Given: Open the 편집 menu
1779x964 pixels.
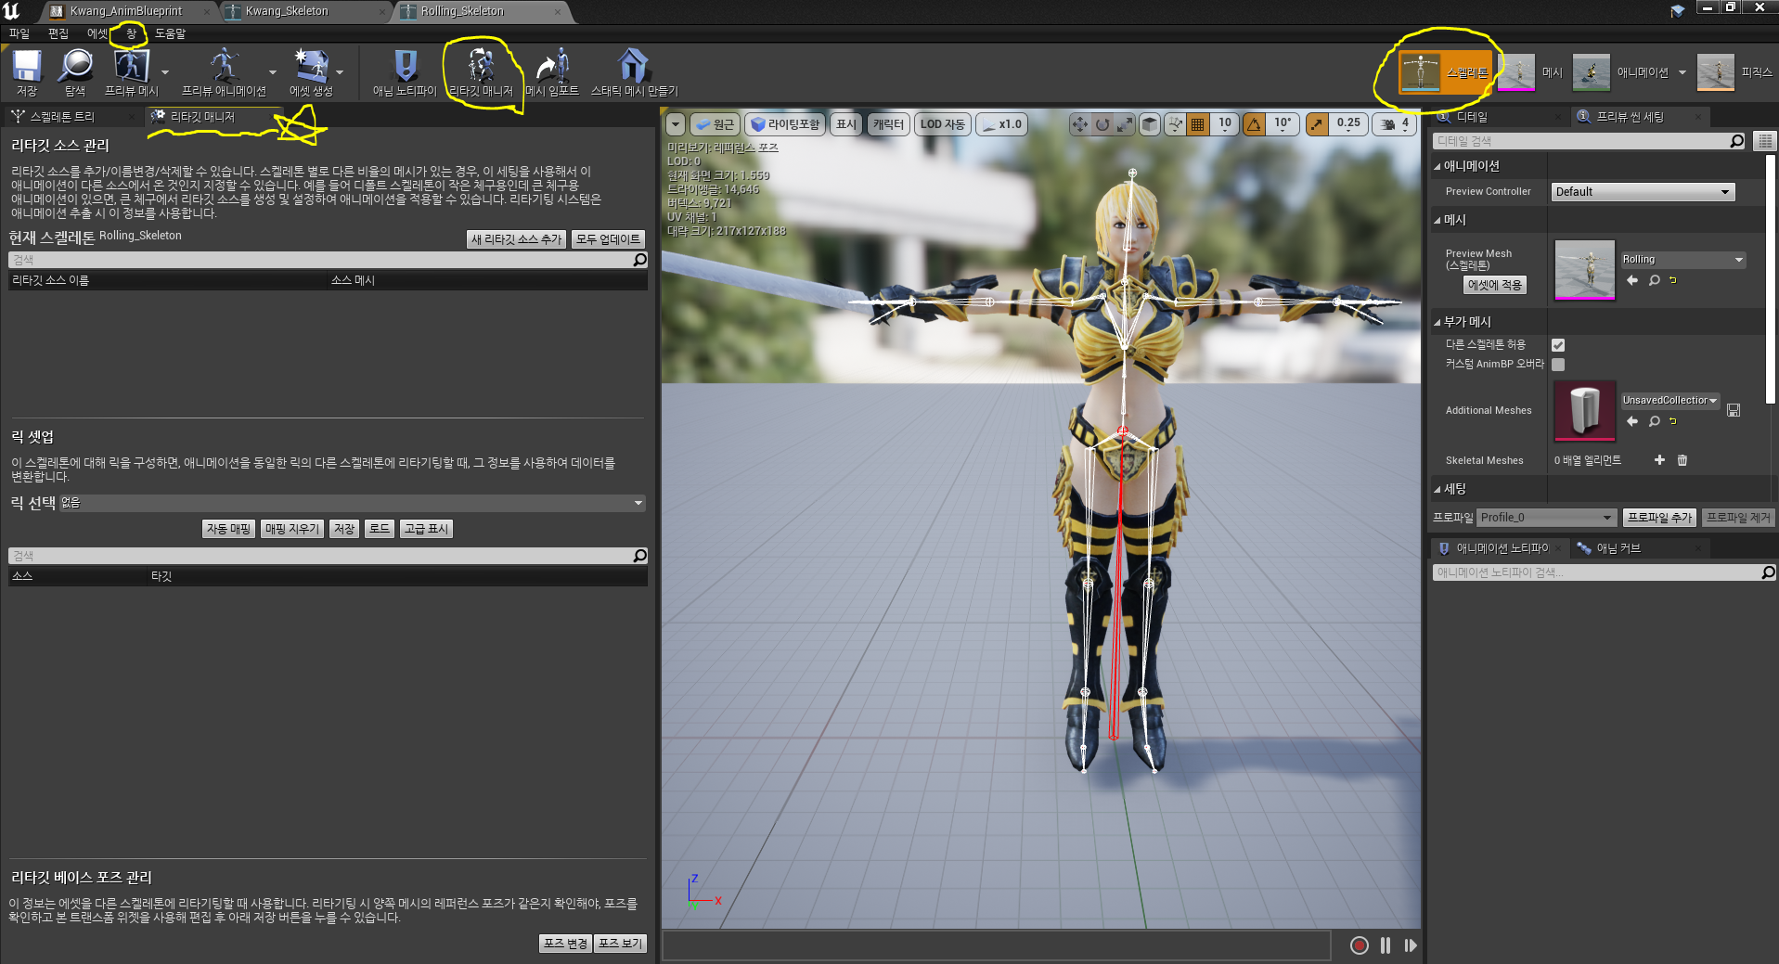Looking at the screenshot, I should click(x=58, y=33).
